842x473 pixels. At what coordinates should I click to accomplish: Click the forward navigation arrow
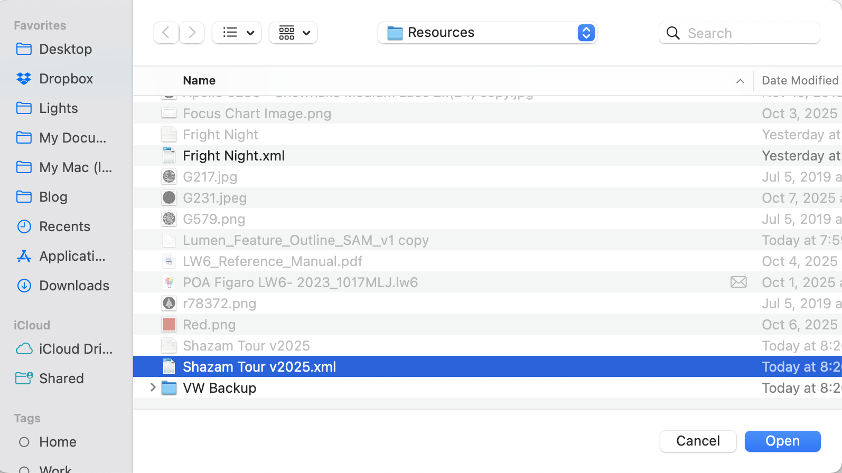(192, 33)
